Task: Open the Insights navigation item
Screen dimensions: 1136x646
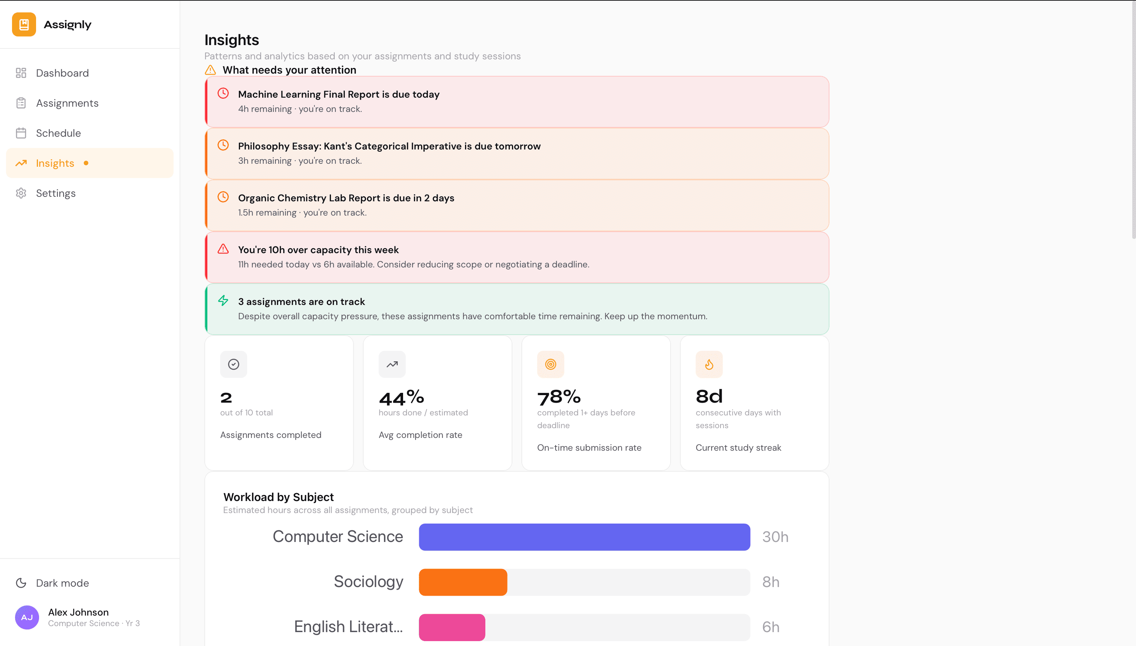Action: coord(54,163)
